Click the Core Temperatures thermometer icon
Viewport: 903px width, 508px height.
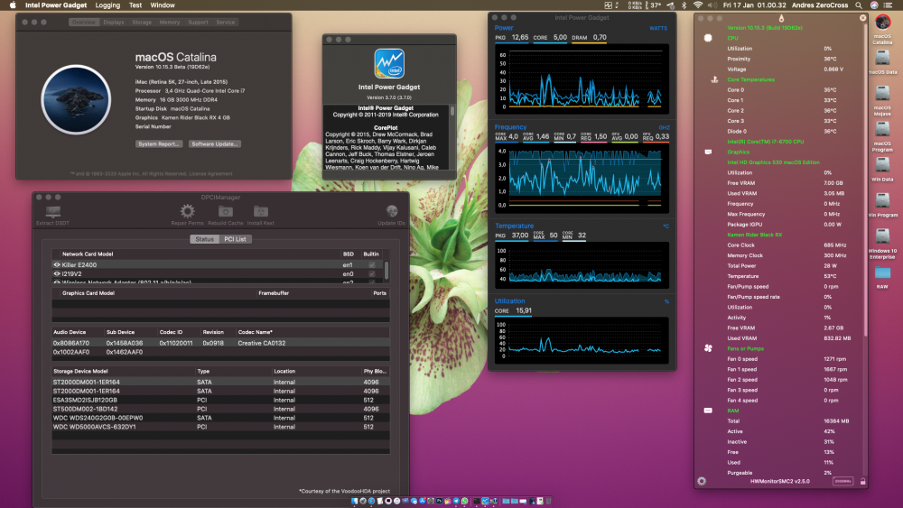pos(714,79)
